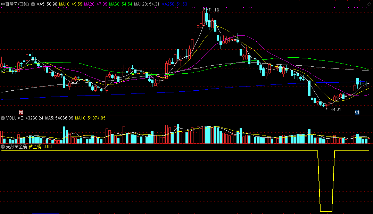The width and height of the screenshot is (373, 214).
Task: Click the 71.16 high price marker
Action: point(213,10)
